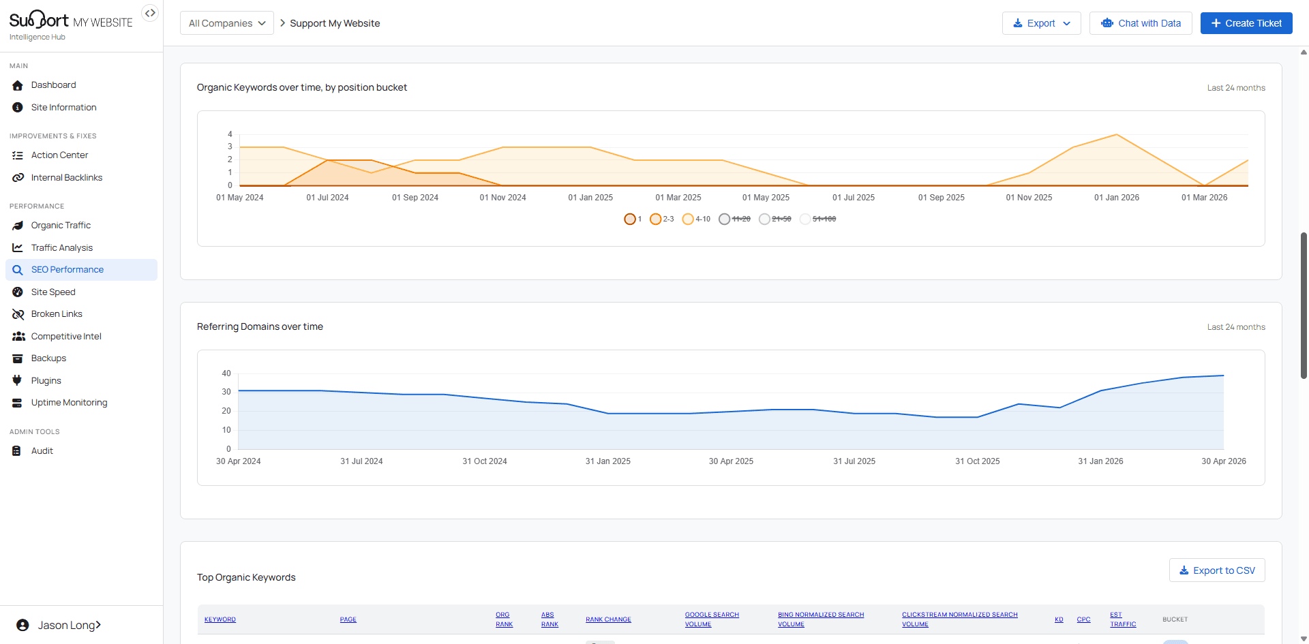The image size is (1309, 644).
Task: Collapse sidebar with the code-bracket icon
Action: tap(150, 13)
